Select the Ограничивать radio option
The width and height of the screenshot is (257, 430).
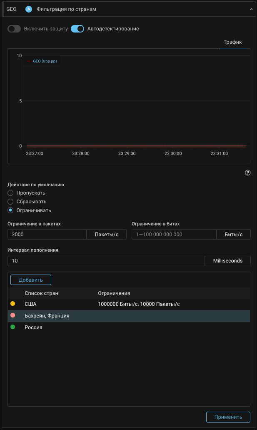coord(11,210)
